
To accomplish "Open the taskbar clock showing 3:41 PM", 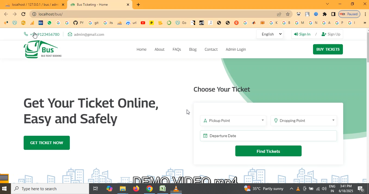I will click(x=346, y=189).
